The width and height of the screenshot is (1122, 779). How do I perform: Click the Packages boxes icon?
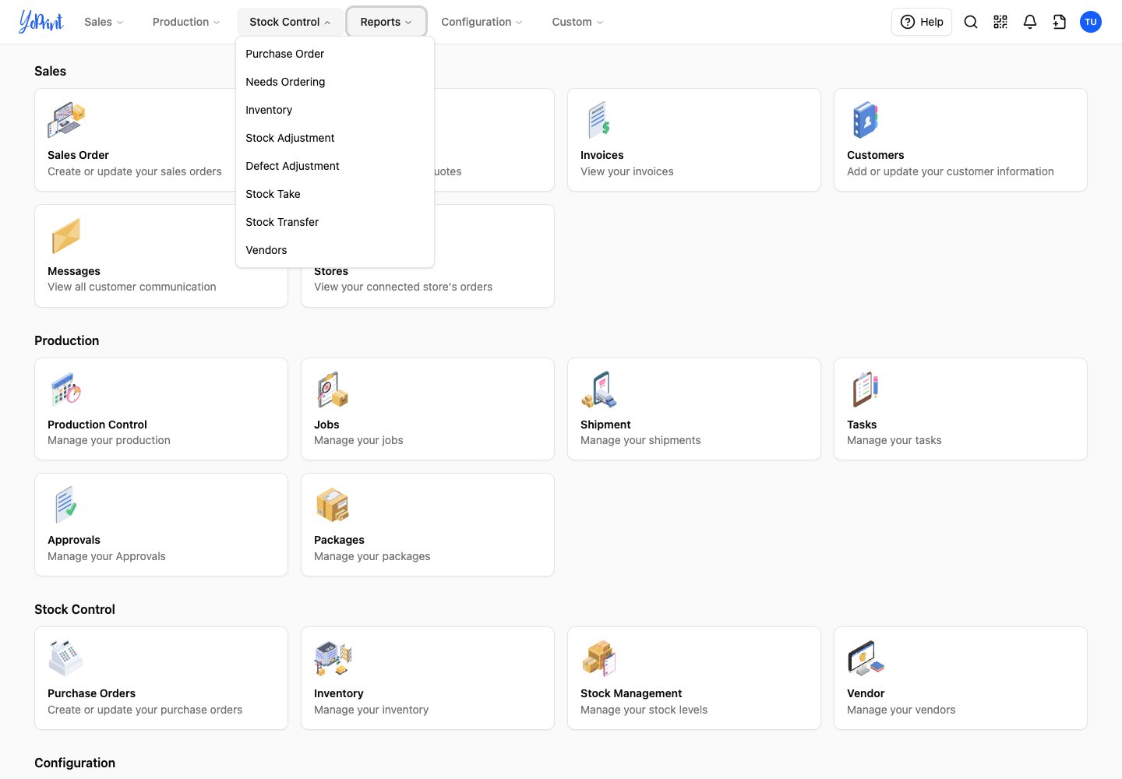(333, 505)
